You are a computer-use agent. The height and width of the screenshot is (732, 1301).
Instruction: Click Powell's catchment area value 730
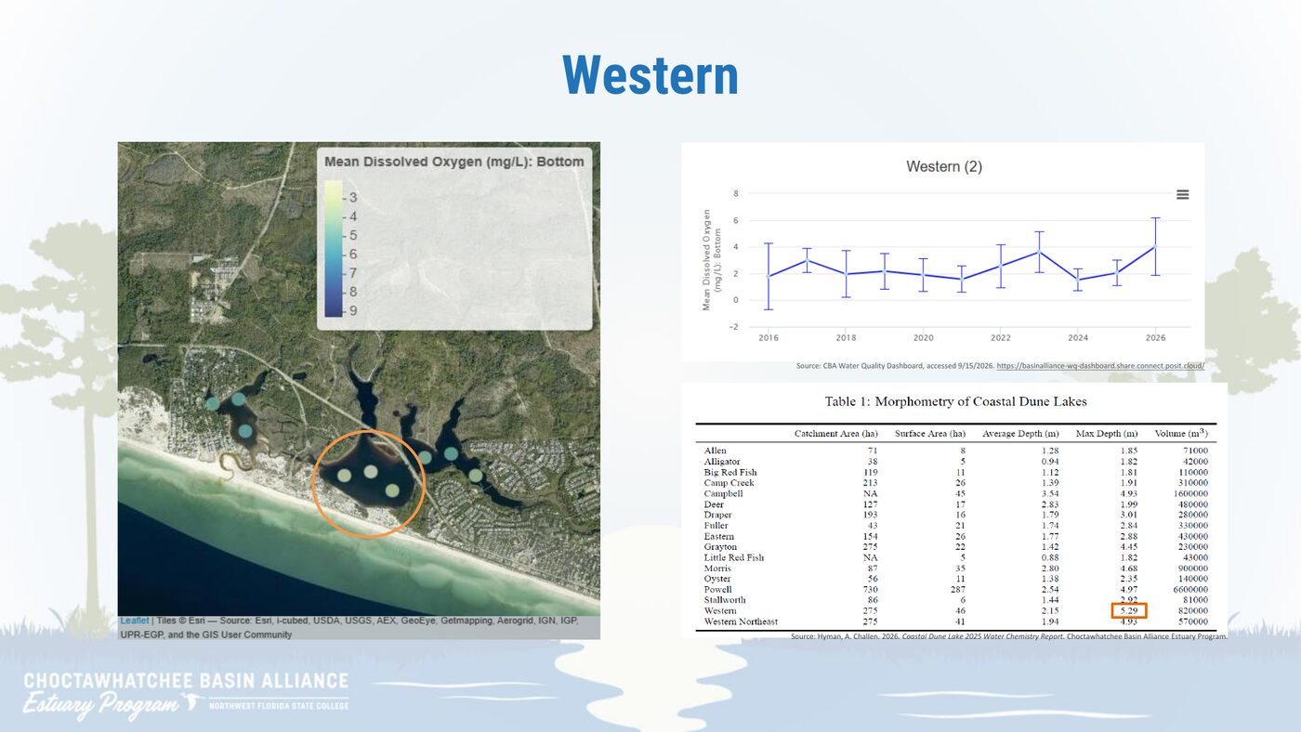869,590
